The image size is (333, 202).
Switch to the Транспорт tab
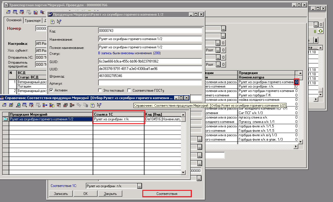point(33,21)
